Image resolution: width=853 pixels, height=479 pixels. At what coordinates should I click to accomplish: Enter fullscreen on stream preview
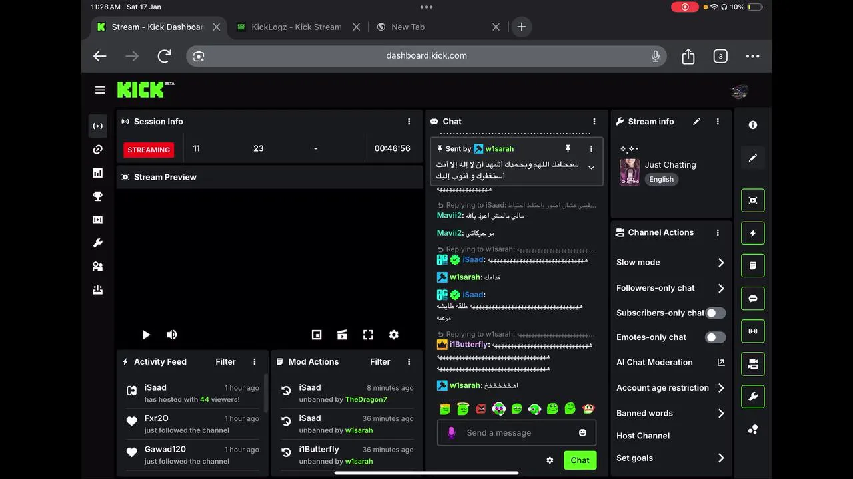(x=368, y=335)
